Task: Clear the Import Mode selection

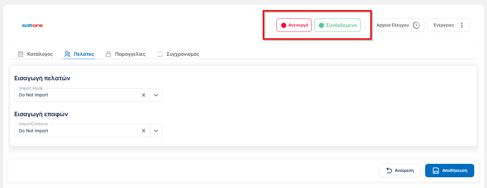Action: pos(144,95)
